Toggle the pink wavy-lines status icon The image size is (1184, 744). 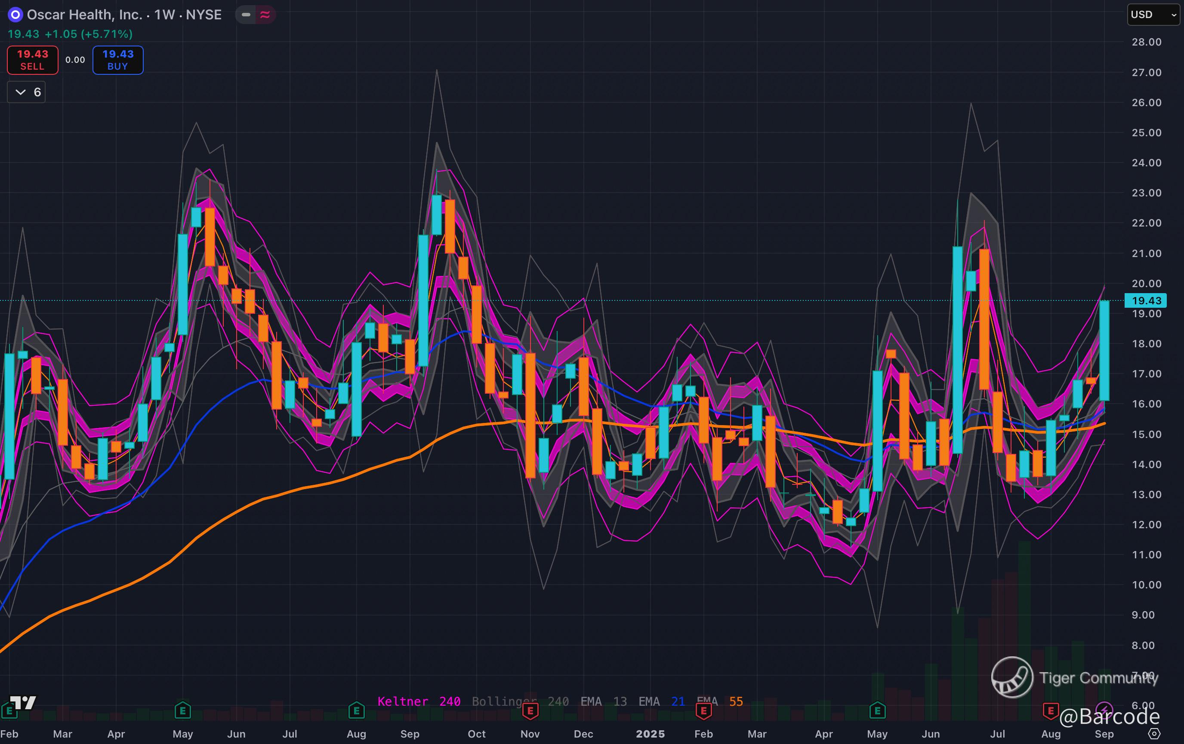(x=265, y=15)
